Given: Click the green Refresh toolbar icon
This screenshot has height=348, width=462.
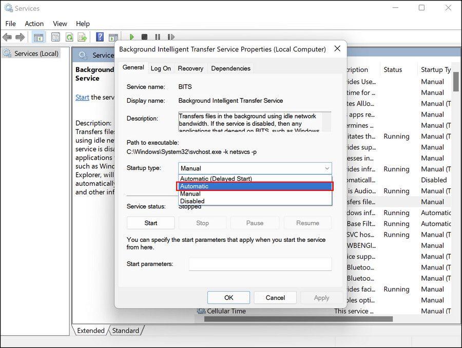Looking at the screenshot, I should pyautogui.click(x=69, y=37).
